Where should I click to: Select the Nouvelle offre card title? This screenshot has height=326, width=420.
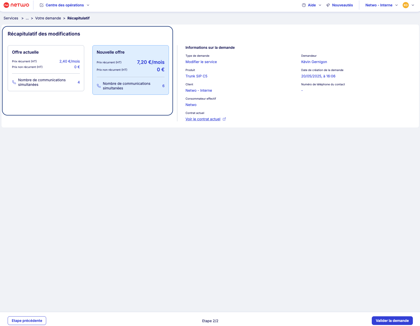point(110,52)
